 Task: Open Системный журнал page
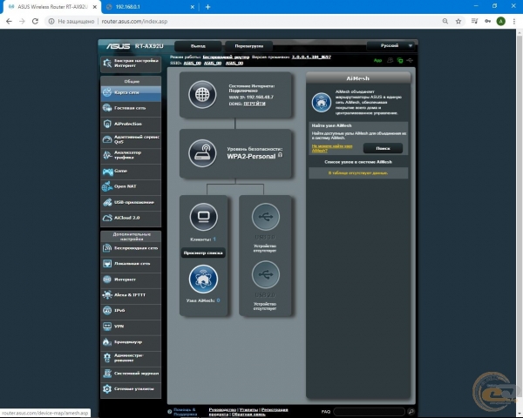pos(131,374)
